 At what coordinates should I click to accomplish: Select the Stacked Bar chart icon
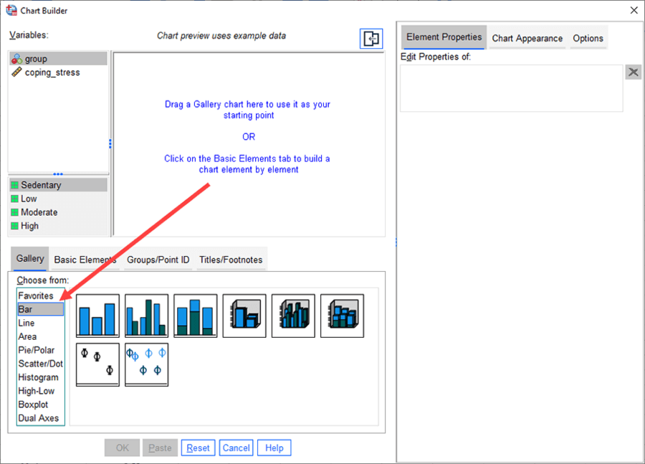195,316
